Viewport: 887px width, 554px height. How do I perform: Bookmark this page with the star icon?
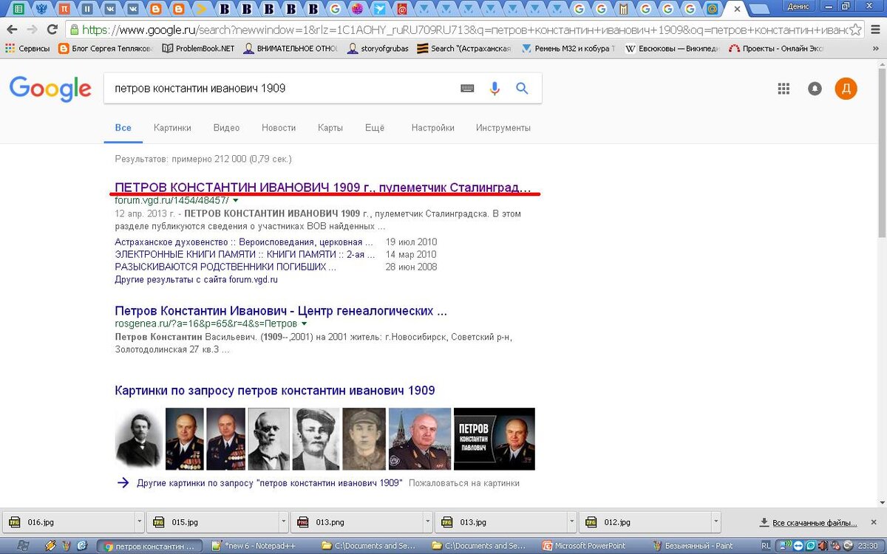coord(856,30)
